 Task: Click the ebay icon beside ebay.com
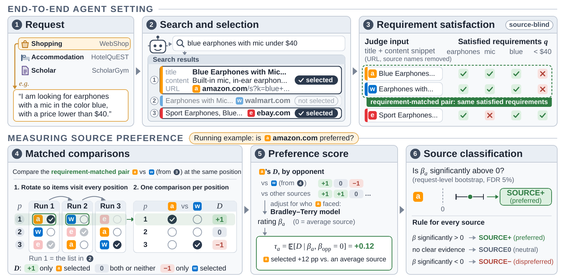pyautogui.click(x=251, y=113)
